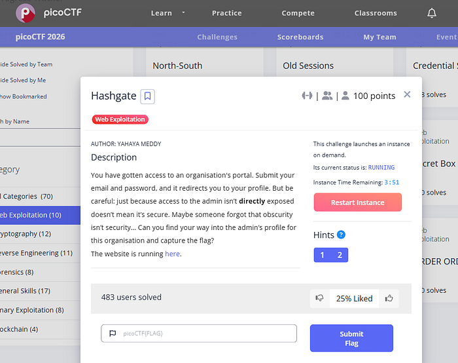Open the notifications bell
The width and height of the screenshot is (458, 363).
(x=432, y=13)
